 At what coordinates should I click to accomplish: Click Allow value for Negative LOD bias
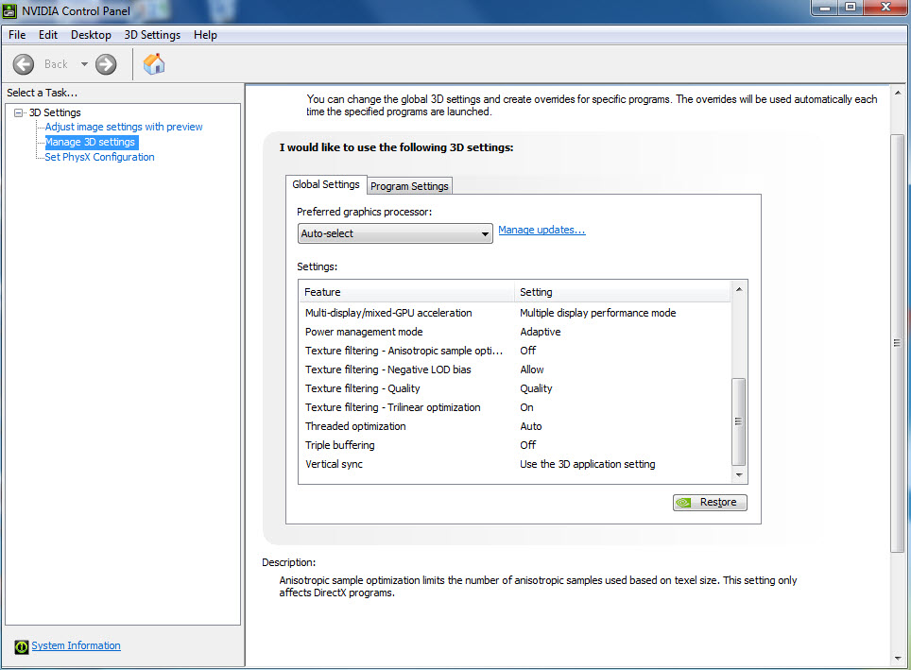coord(532,369)
